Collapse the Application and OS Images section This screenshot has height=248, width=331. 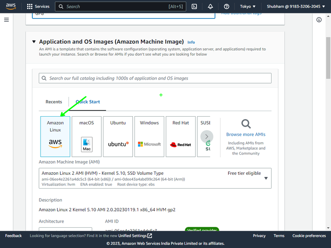pyautogui.click(x=34, y=41)
